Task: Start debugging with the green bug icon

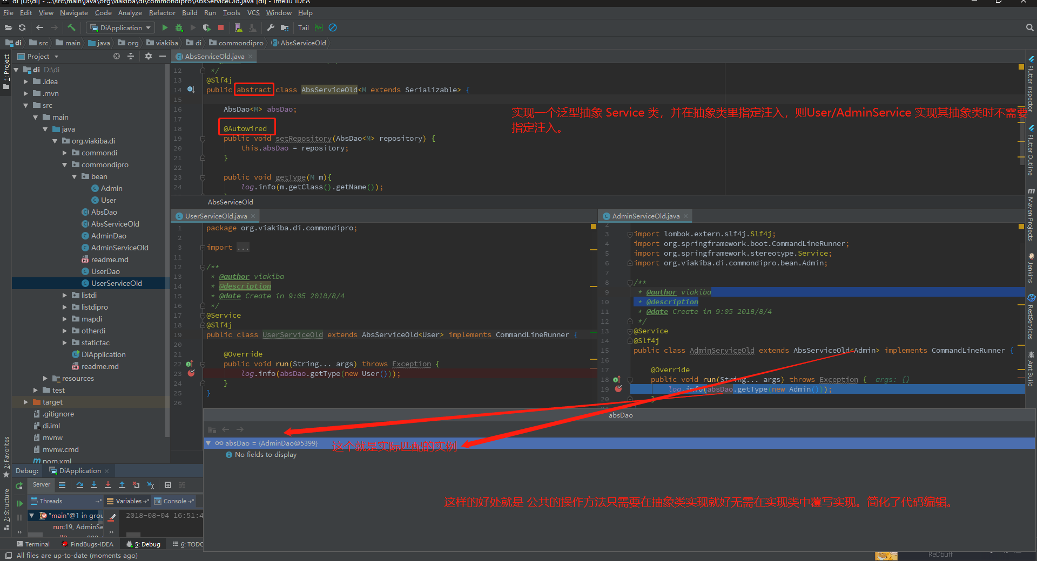Action: click(179, 28)
